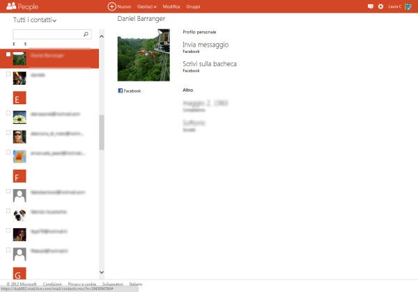Open the Gruppi menu item

pos(193,7)
